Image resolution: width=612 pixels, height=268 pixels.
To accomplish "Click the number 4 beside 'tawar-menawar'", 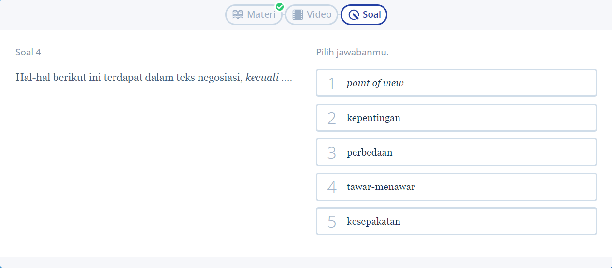I will pos(331,188).
